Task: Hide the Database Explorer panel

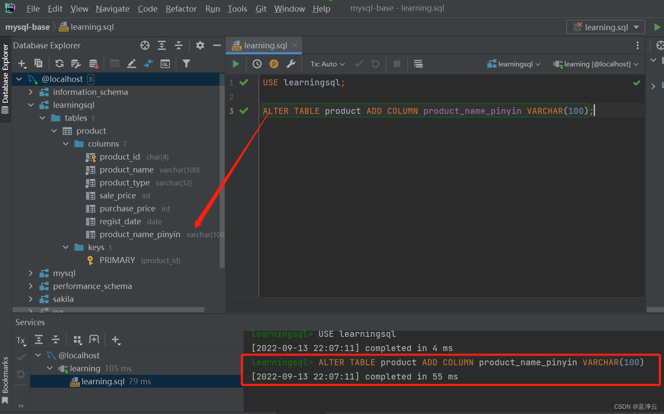Action: click(217, 45)
